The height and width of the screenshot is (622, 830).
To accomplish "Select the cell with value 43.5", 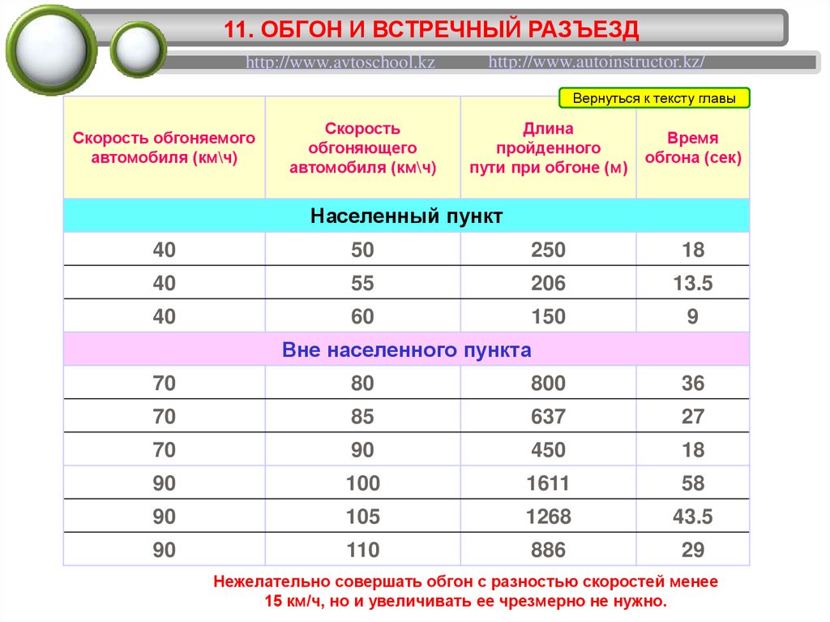I will (693, 517).
